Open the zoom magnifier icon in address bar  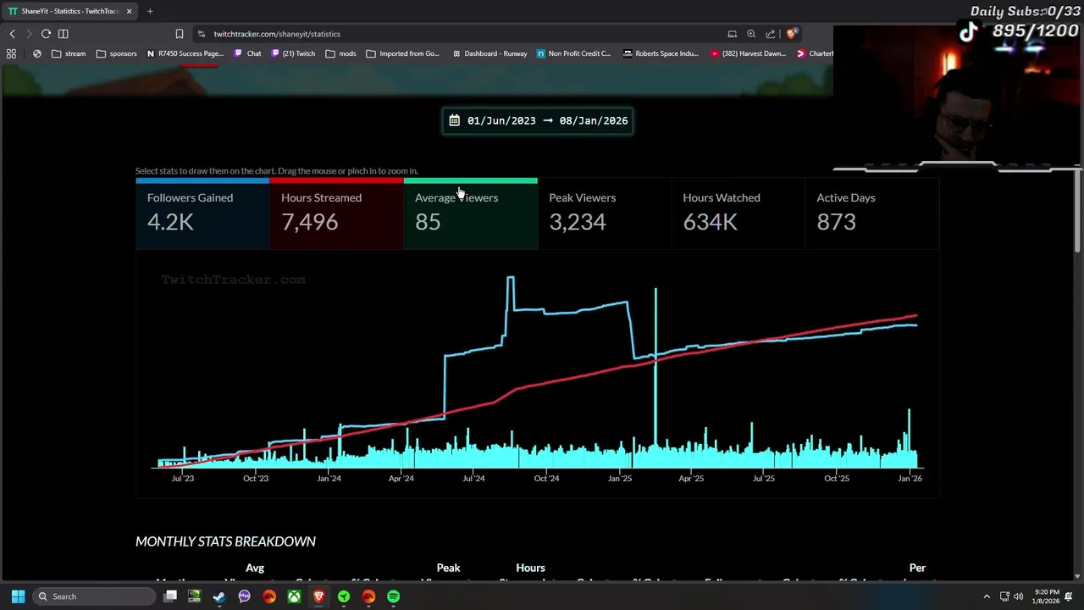pyautogui.click(x=751, y=34)
